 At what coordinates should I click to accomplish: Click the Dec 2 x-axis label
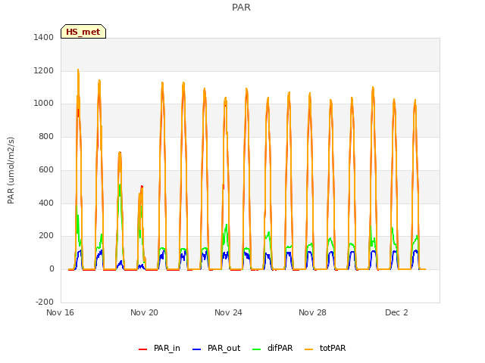(396, 312)
